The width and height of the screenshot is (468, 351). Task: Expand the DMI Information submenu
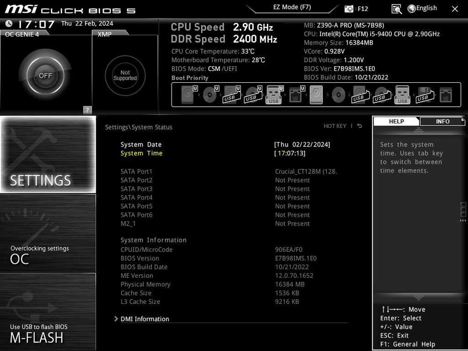[x=144, y=319]
